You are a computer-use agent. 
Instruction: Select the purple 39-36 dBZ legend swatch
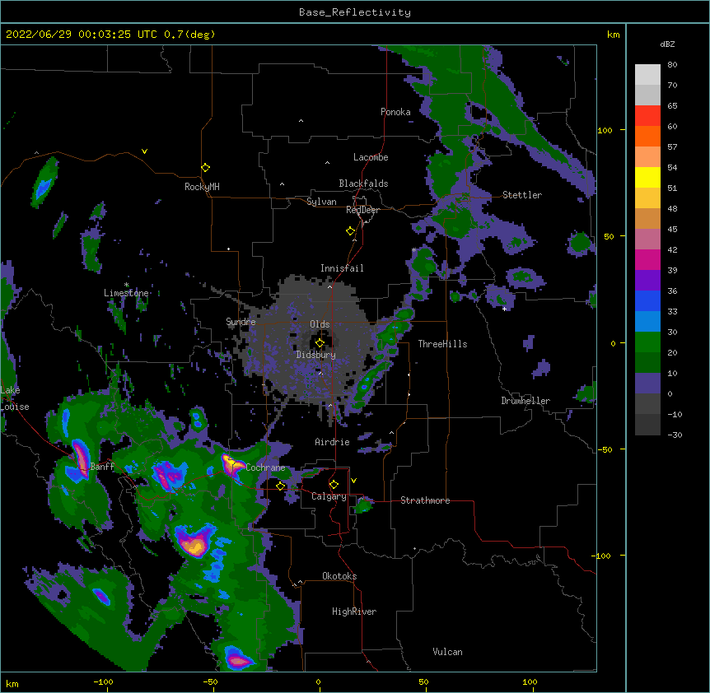[x=647, y=281]
